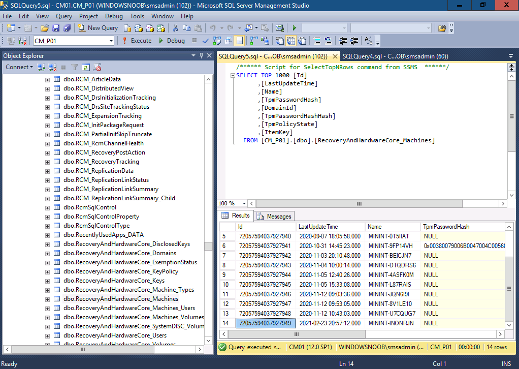Refresh the Object Explorer tree
Image resolution: width=519 pixels, height=369 pixels.
(86, 68)
